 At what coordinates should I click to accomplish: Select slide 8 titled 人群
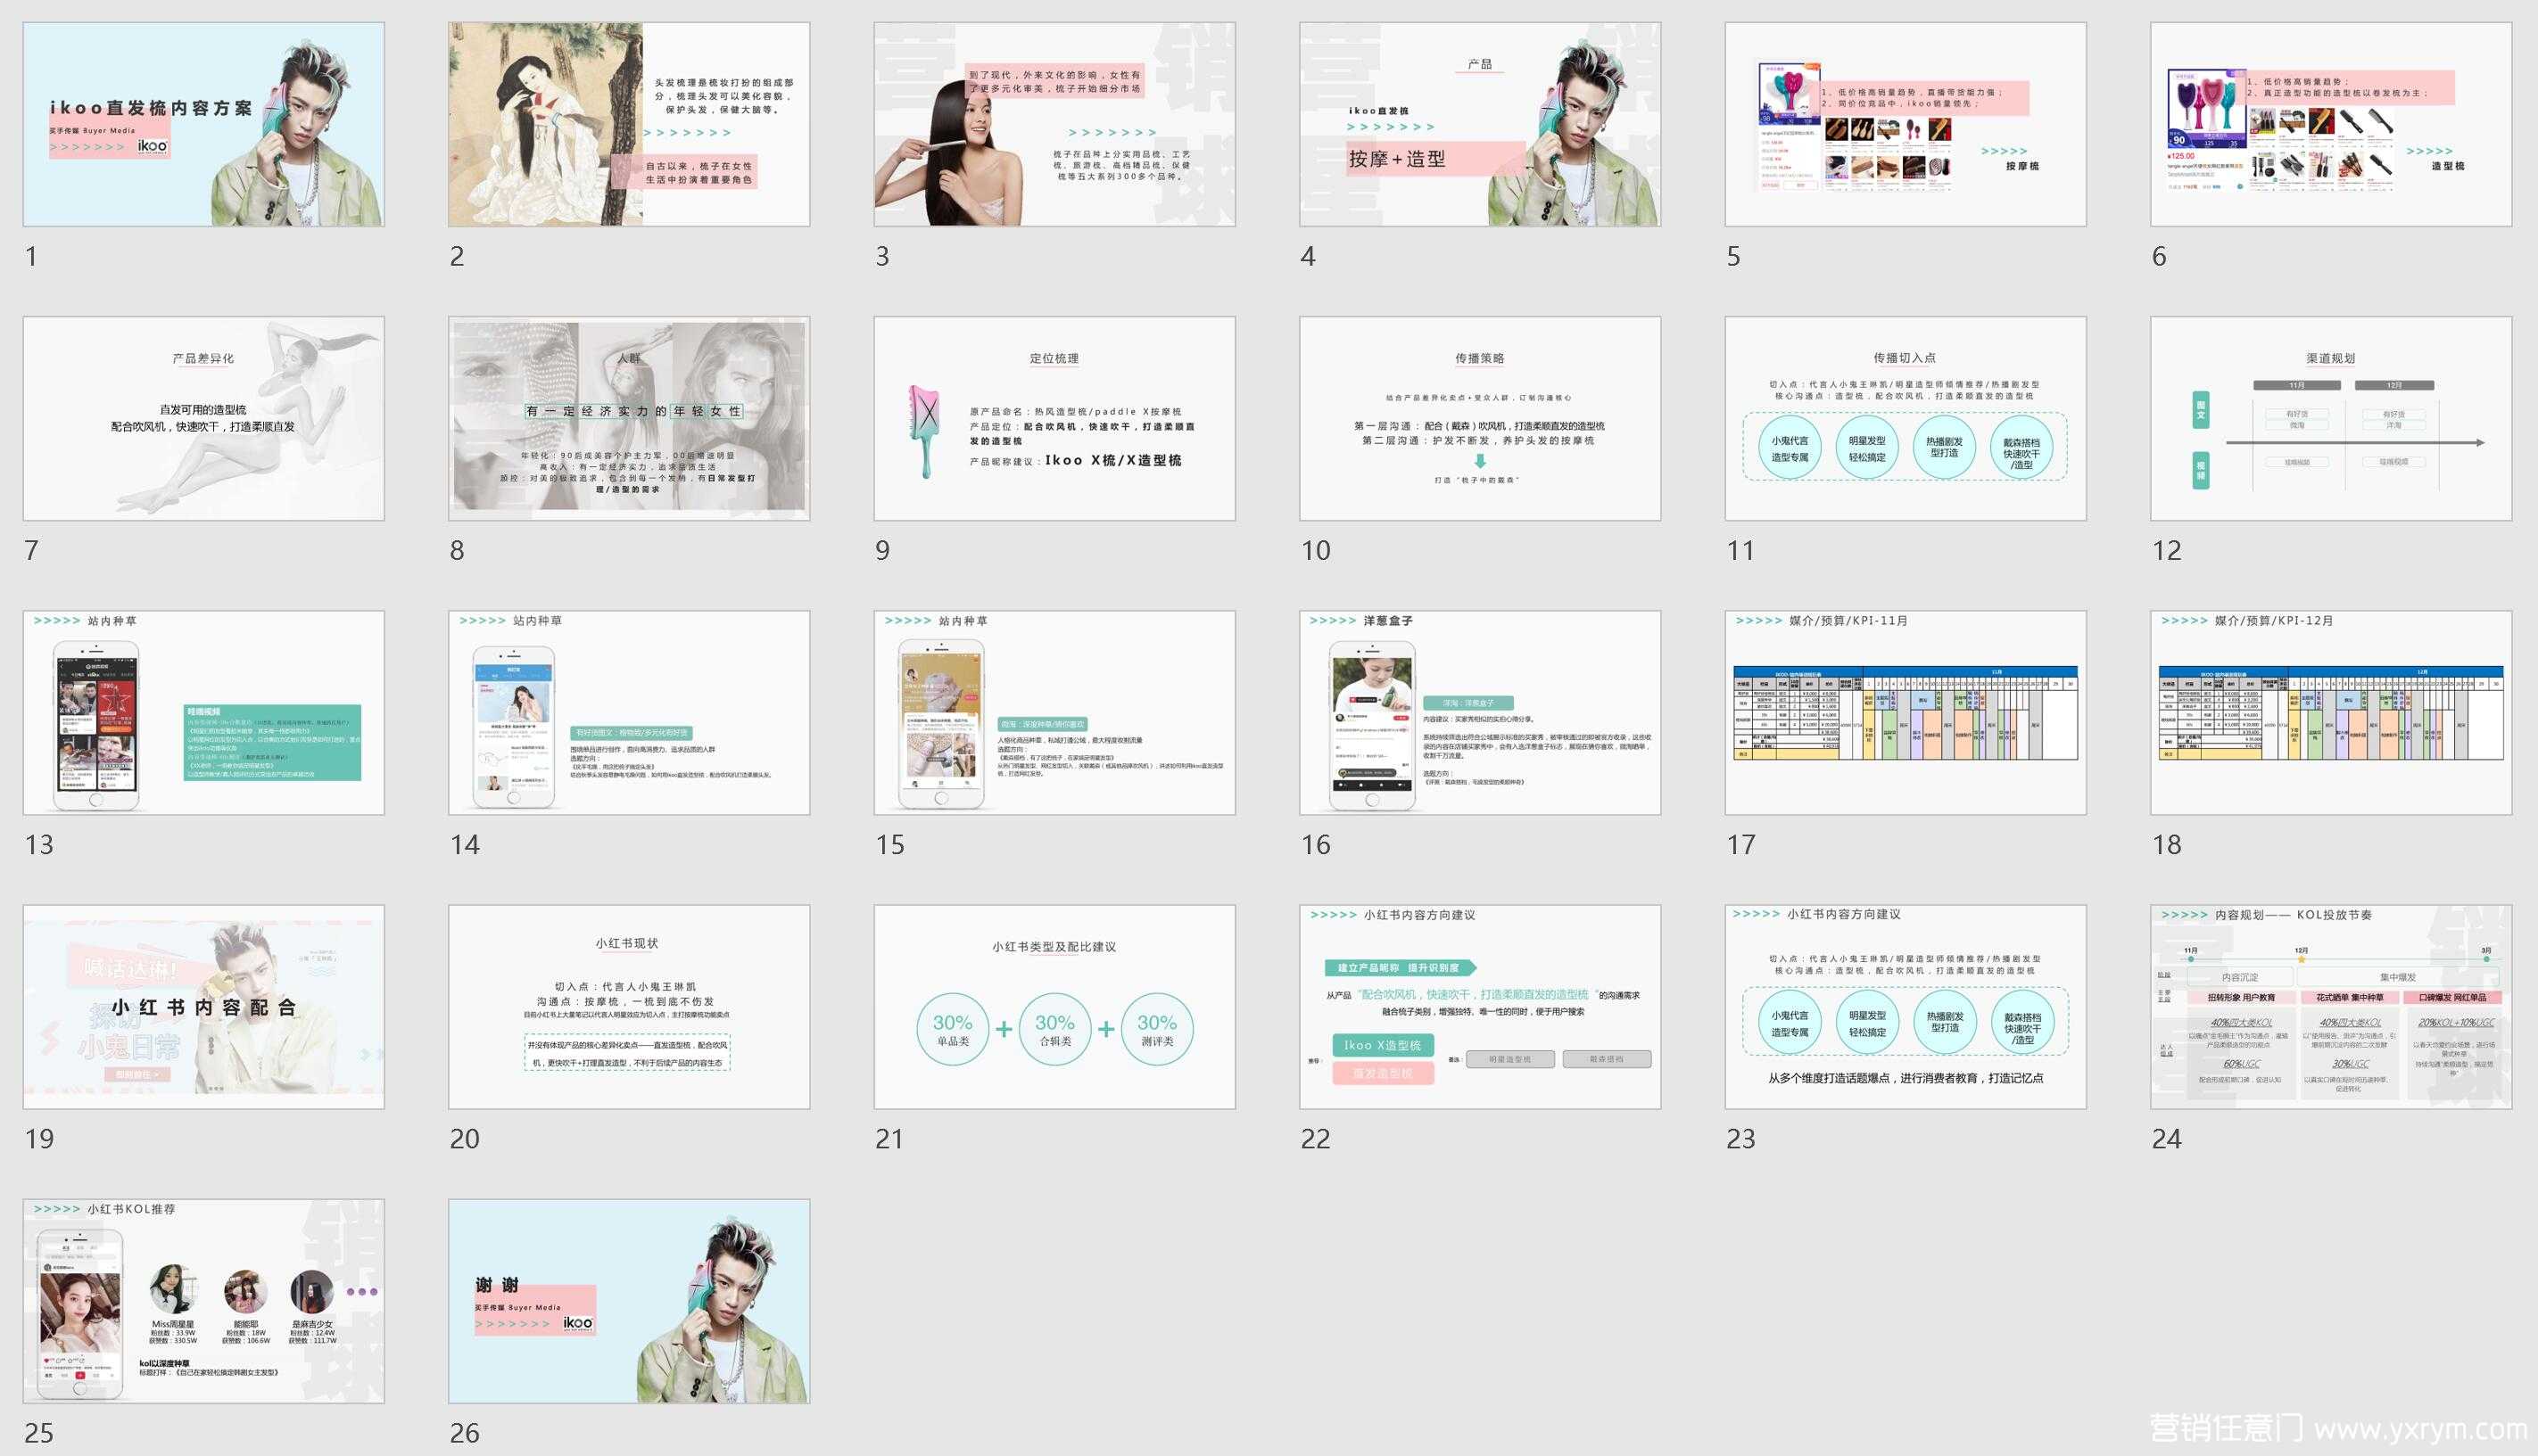tap(629, 418)
